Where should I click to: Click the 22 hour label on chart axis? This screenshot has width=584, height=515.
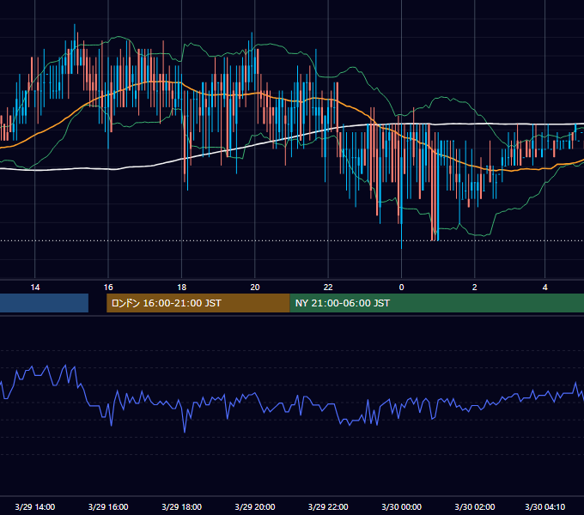pos(328,288)
